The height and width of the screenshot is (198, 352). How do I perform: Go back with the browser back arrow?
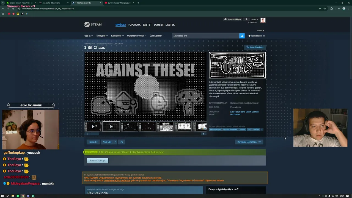[3, 9]
